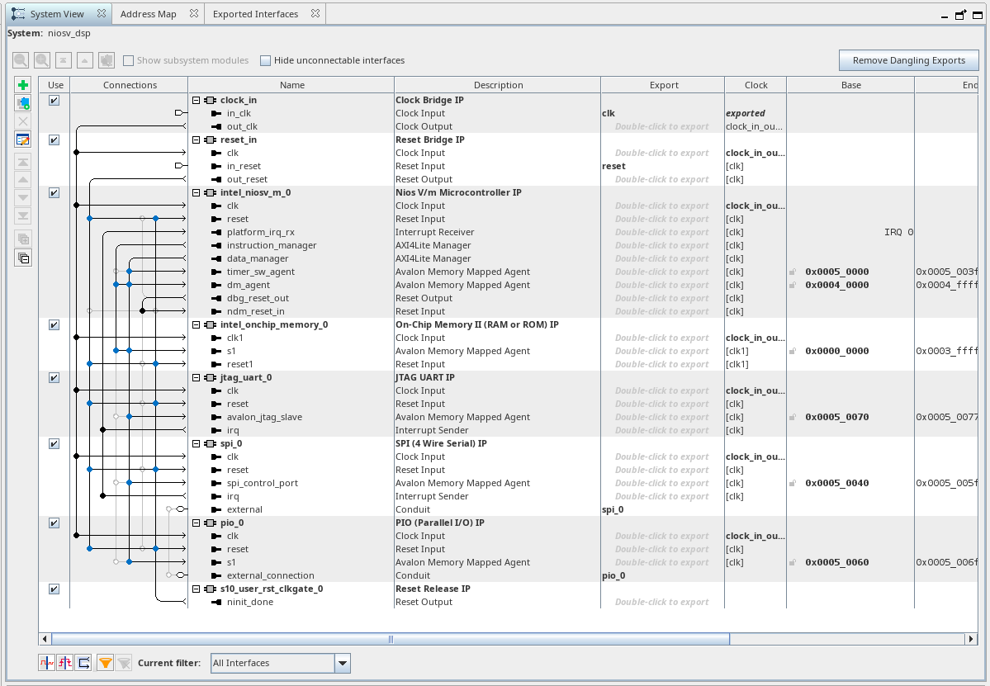Close the System View tab
The height and width of the screenshot is (686, 990).
[101, 13]
